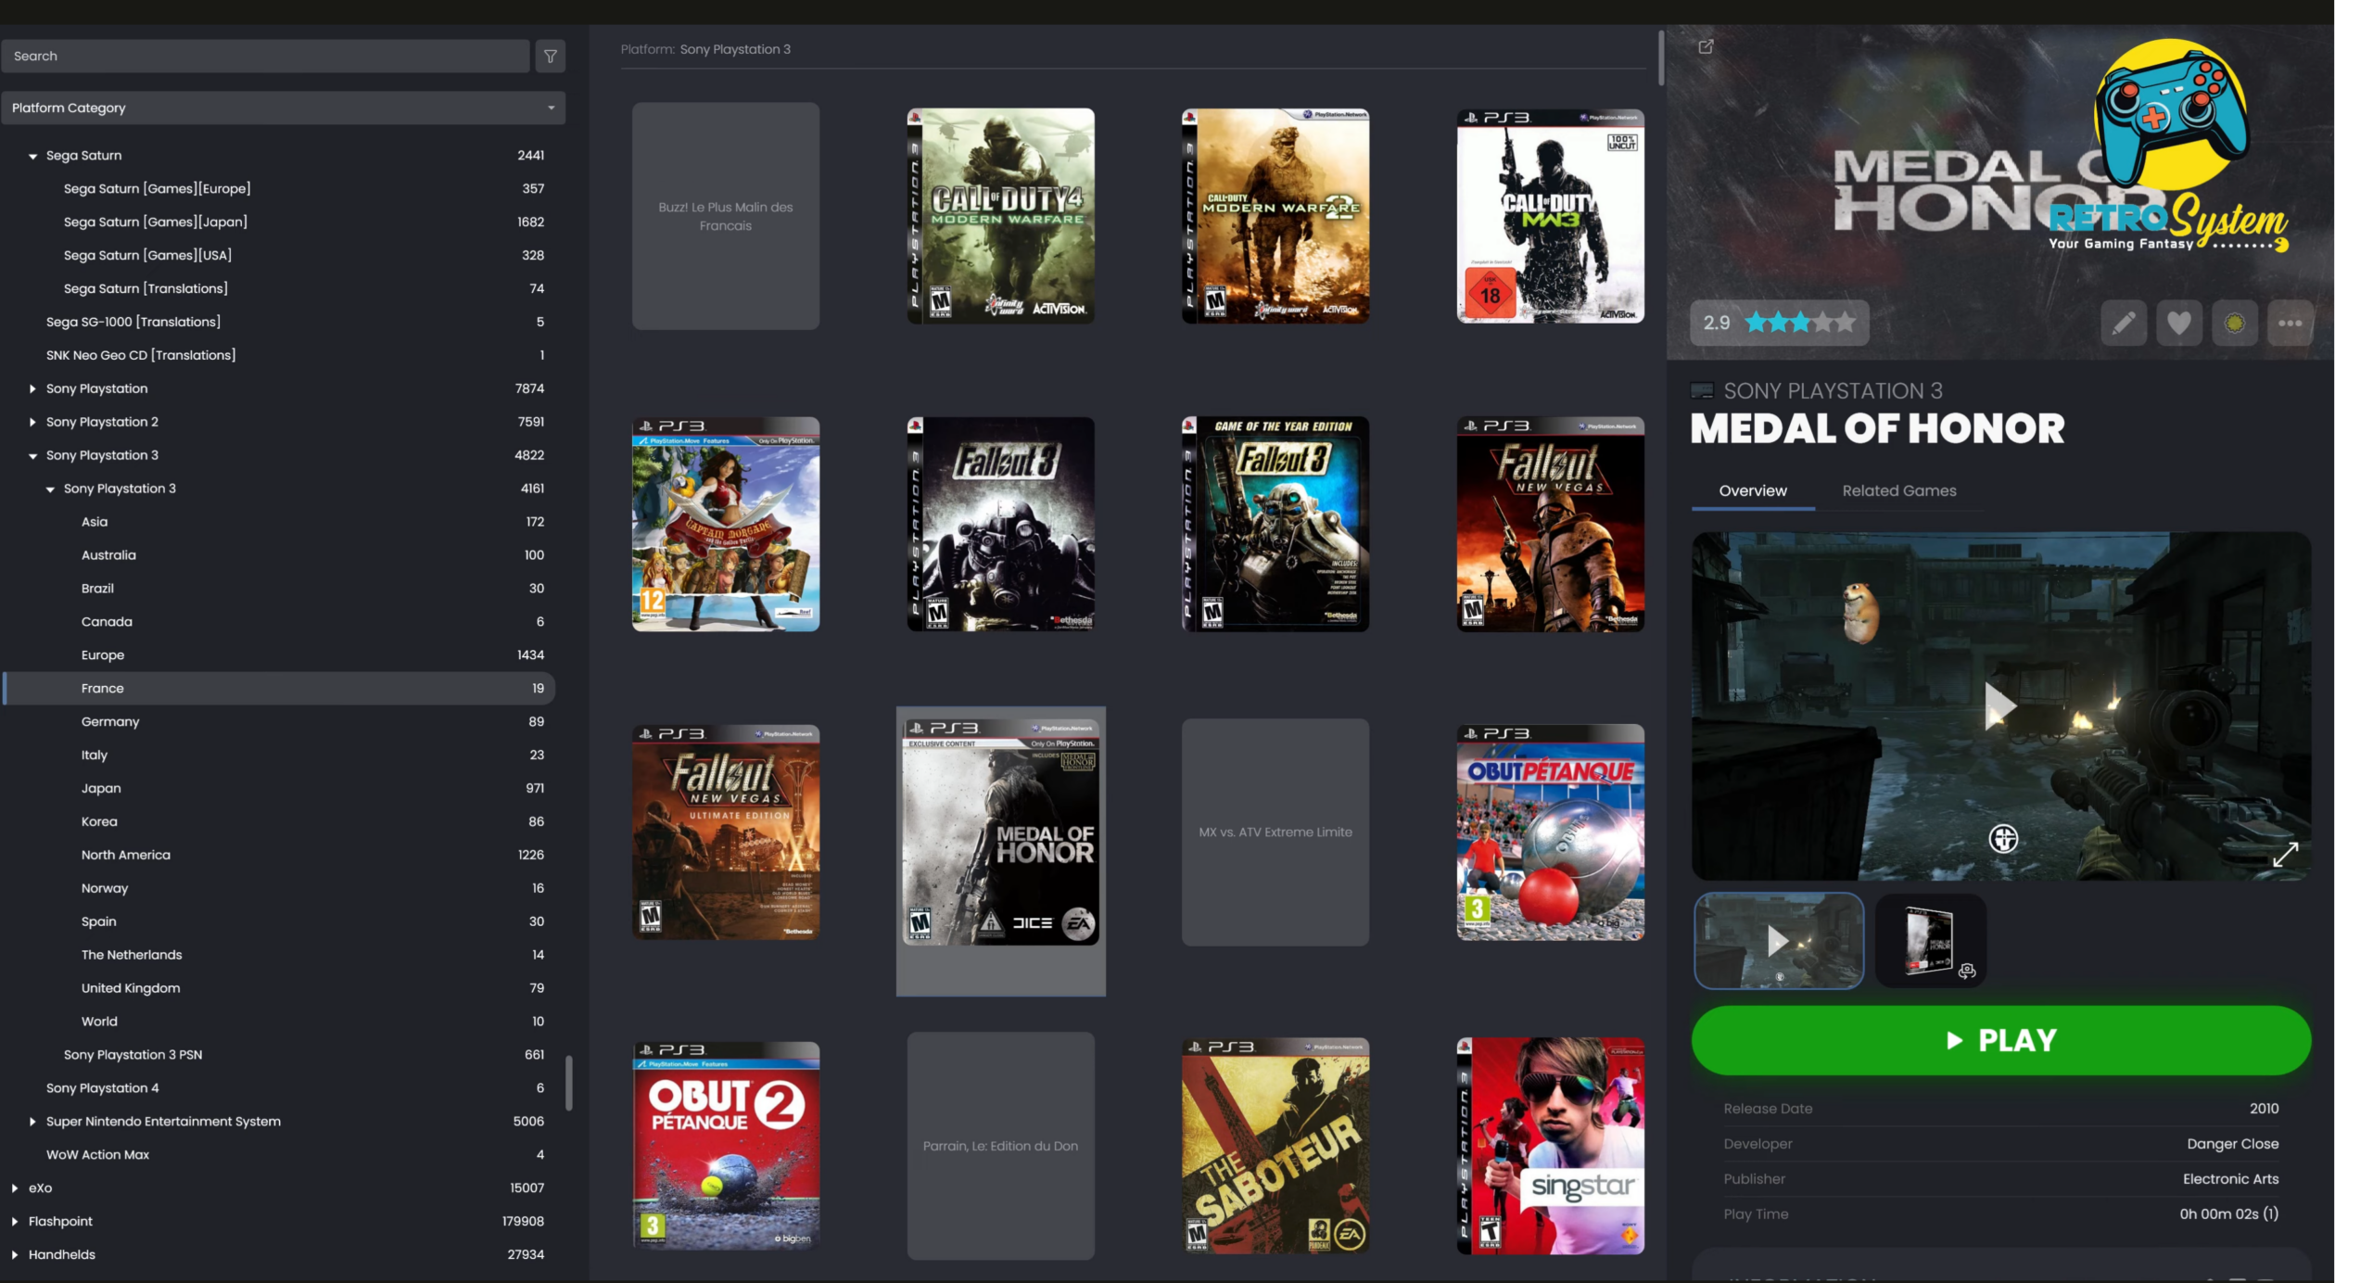The height and width of the screenshot is (1283, 2373).
Task: Expand the Sony Playstation 2 node
Action: [33, 423]
